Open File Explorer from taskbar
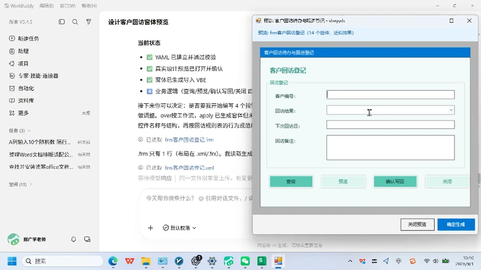 point(146,261)
